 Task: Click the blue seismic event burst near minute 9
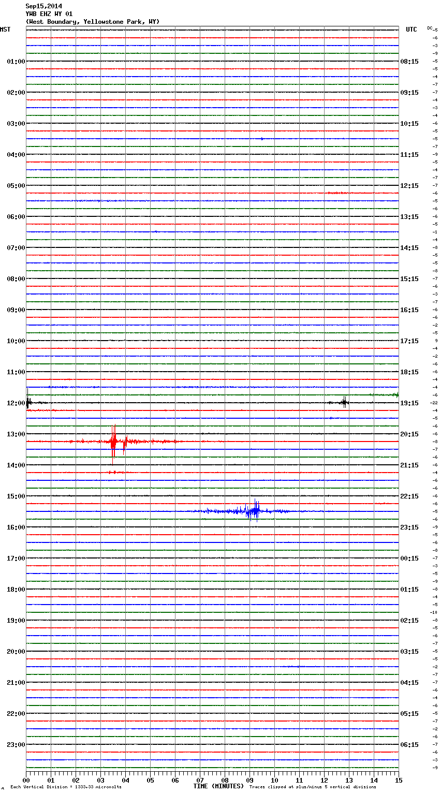click(x=253, y=511)
